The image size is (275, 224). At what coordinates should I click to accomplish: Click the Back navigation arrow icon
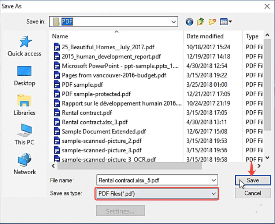189,22
